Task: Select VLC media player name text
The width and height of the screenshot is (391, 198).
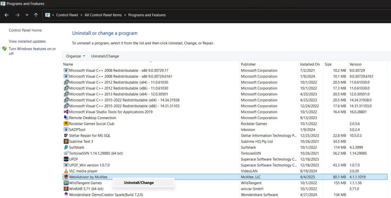Action: [x=83, y=171]
